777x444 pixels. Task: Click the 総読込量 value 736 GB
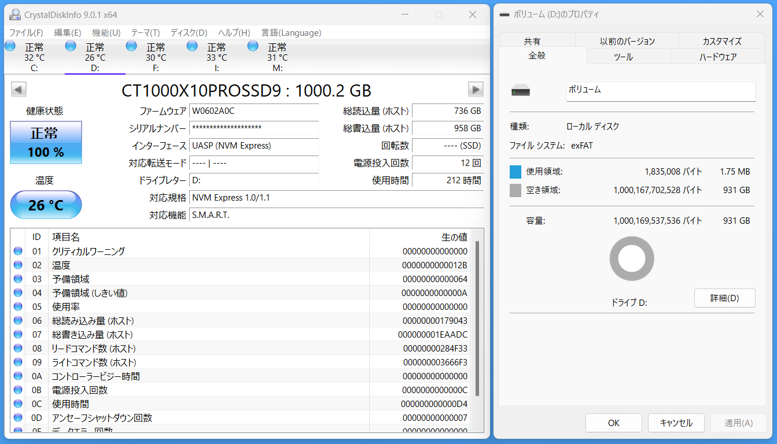point(448,111)
